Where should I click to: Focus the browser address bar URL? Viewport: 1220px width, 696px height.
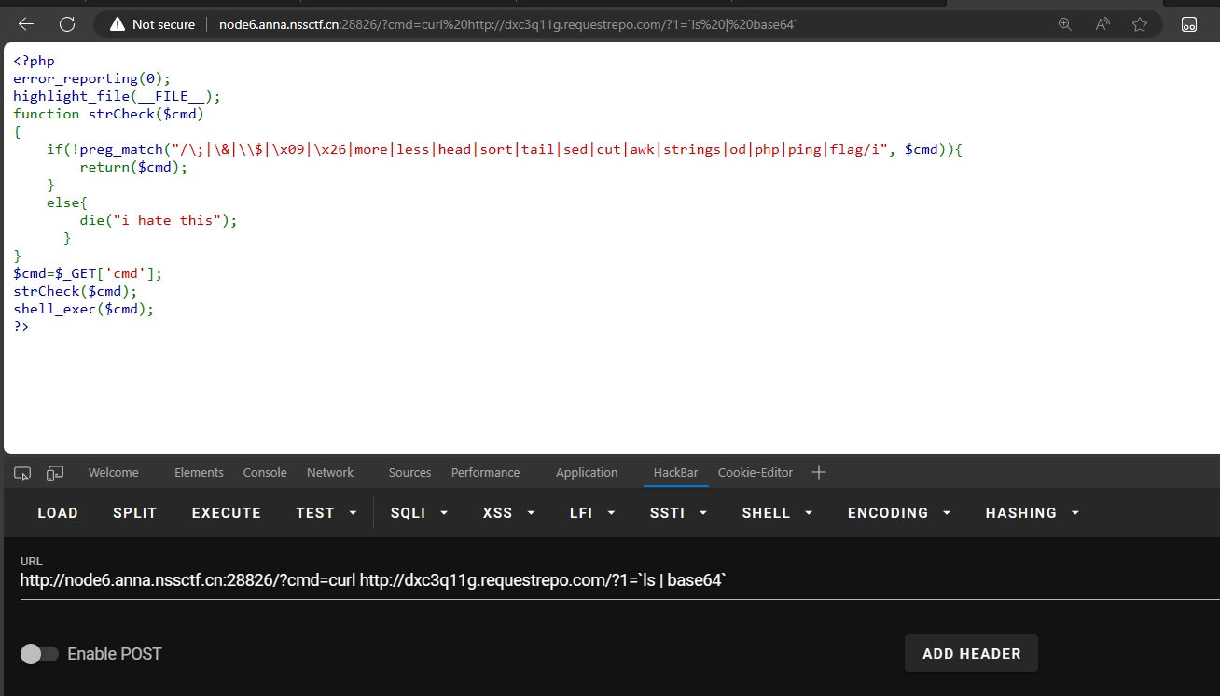(508, 24)
